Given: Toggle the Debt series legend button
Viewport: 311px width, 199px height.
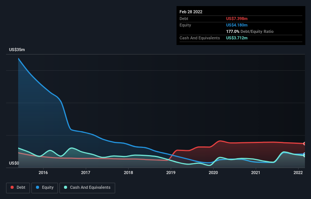Looking at the screenshot, I should (x=18, y=188).
